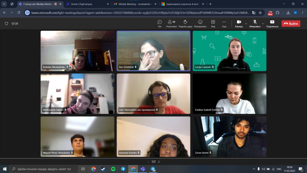This screenshot has width=307, height=173.
Task: Open the tab search dropdown
Action: tap(4, 4)
